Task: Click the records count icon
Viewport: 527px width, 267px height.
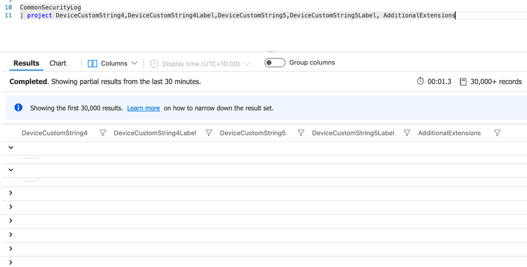Action: point(463,82)
